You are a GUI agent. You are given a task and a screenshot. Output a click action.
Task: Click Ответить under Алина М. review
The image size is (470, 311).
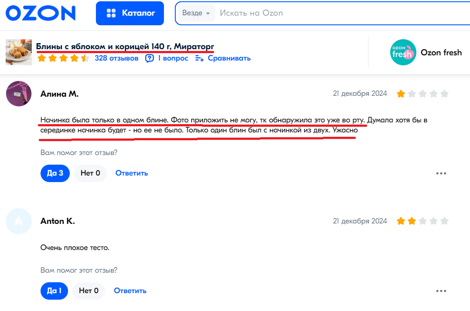pyautogui.click(x=132, y=173)
